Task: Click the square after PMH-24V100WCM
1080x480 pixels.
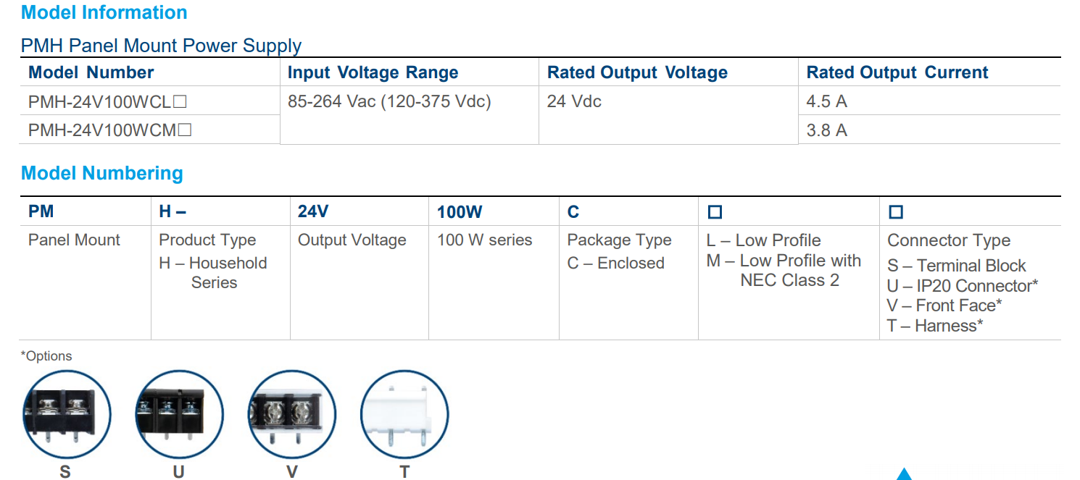Action: pos(185,131)
